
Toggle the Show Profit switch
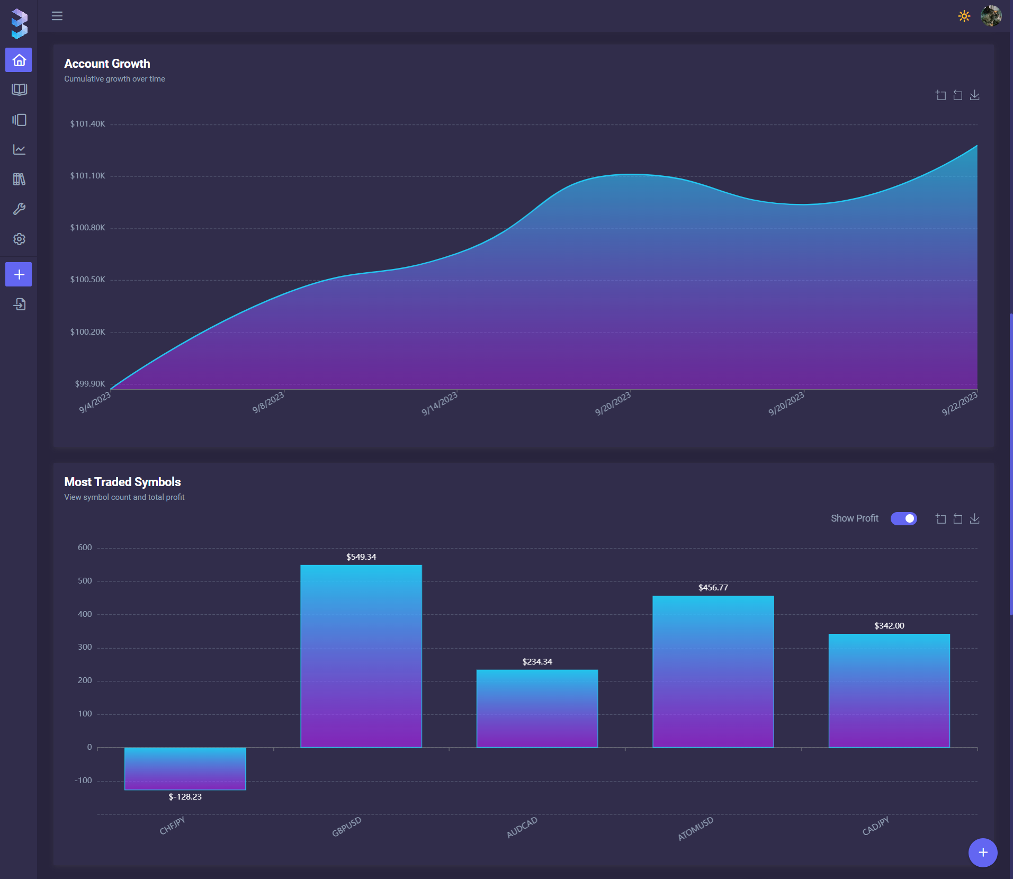[x=903, y=518]
